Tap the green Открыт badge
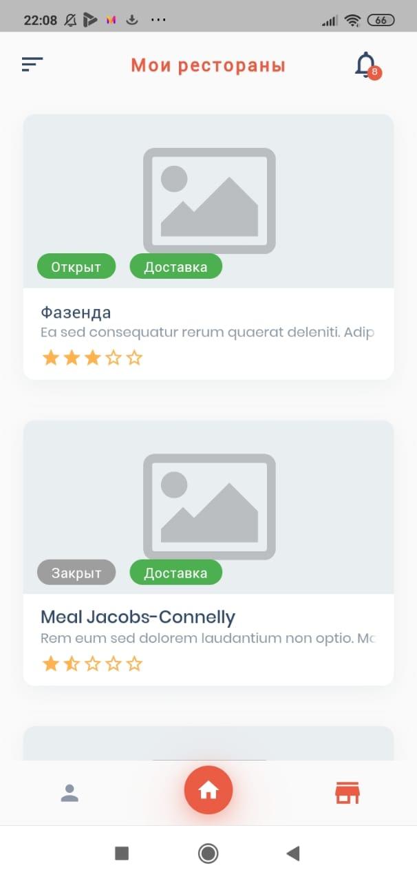This screenshot has width=417, height=881. 76,267
